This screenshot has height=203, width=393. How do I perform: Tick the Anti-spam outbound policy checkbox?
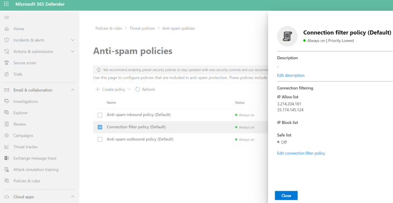(100, 139)
